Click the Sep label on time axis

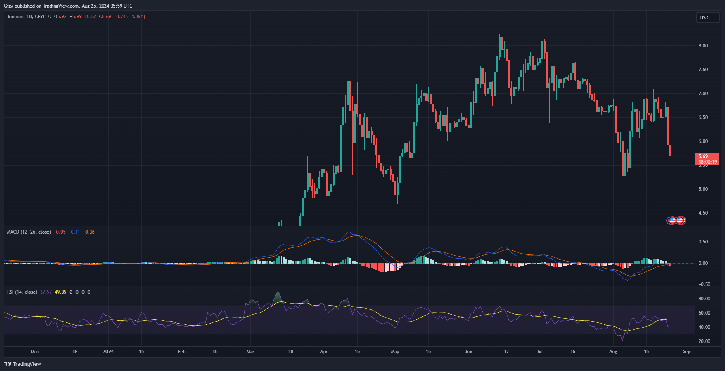(x=687, y=352)
